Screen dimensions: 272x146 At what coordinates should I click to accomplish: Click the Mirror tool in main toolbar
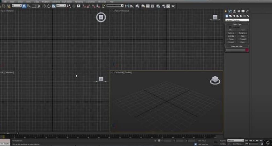127,6
